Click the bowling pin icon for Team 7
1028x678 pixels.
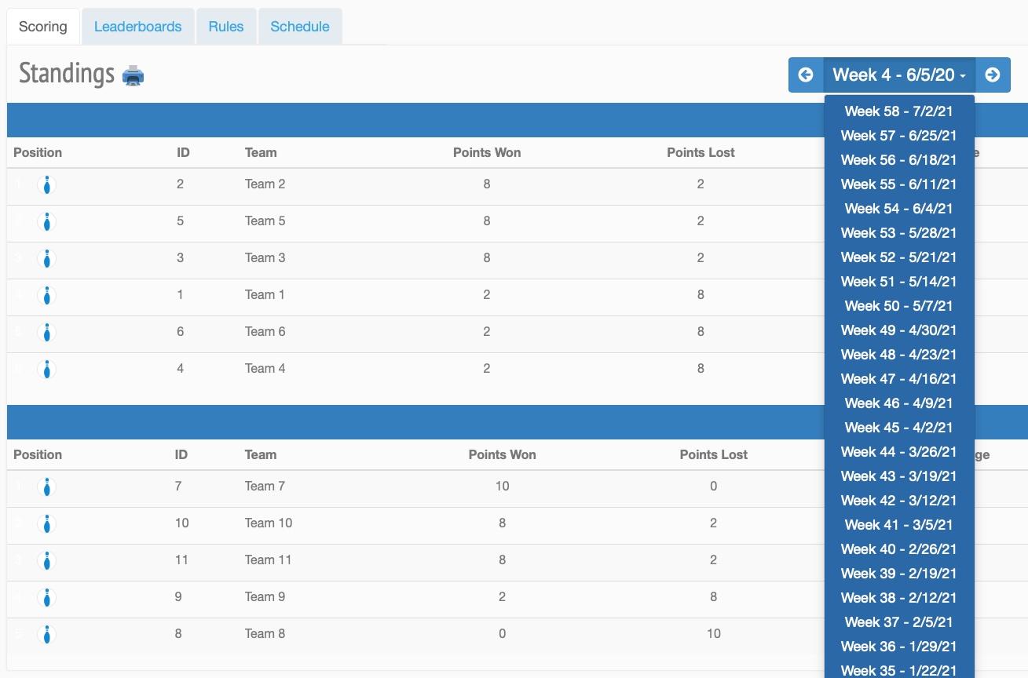point(47,487)
